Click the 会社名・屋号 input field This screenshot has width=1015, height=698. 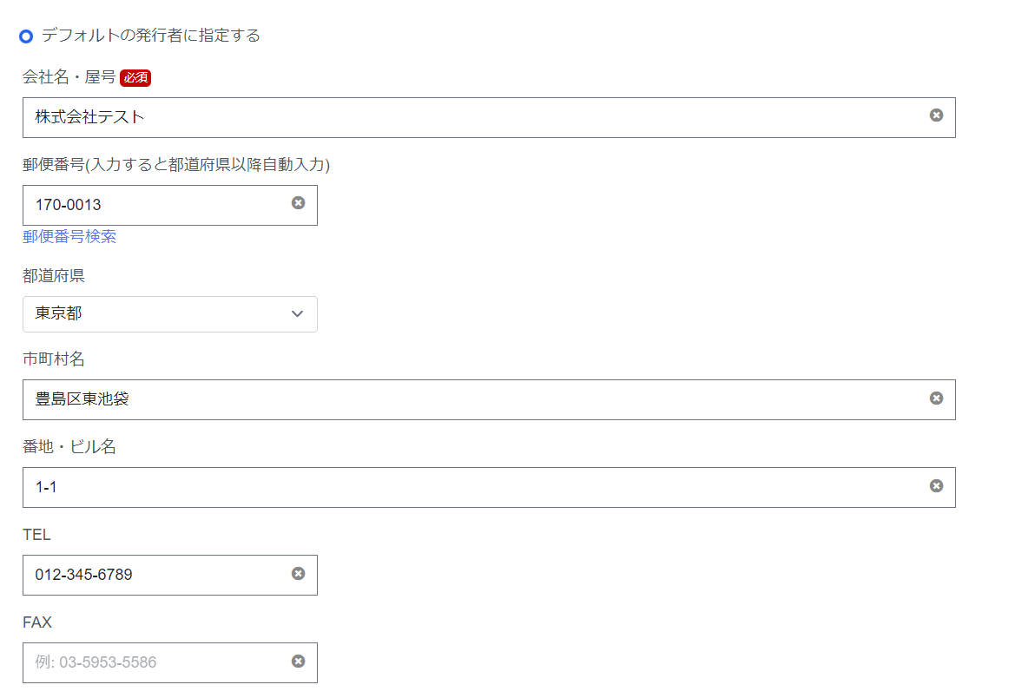pos(469,117)
